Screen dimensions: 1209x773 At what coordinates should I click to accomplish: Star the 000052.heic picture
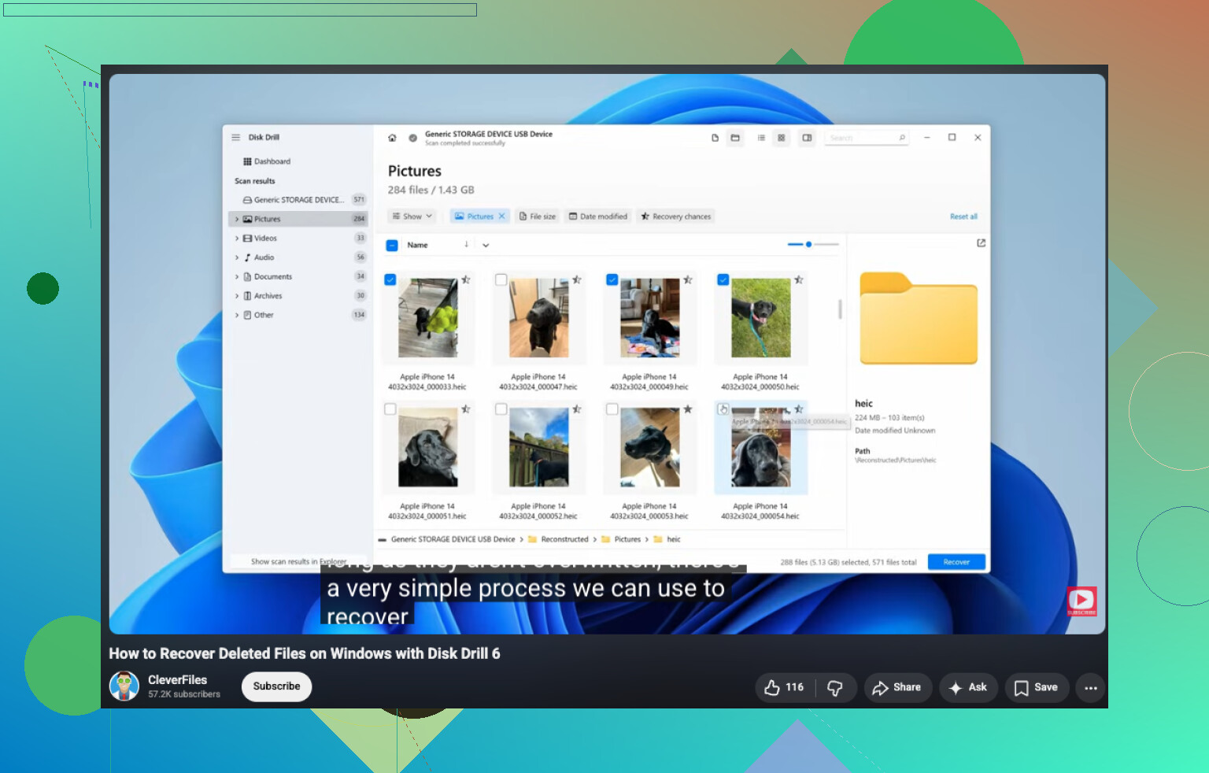577,409
